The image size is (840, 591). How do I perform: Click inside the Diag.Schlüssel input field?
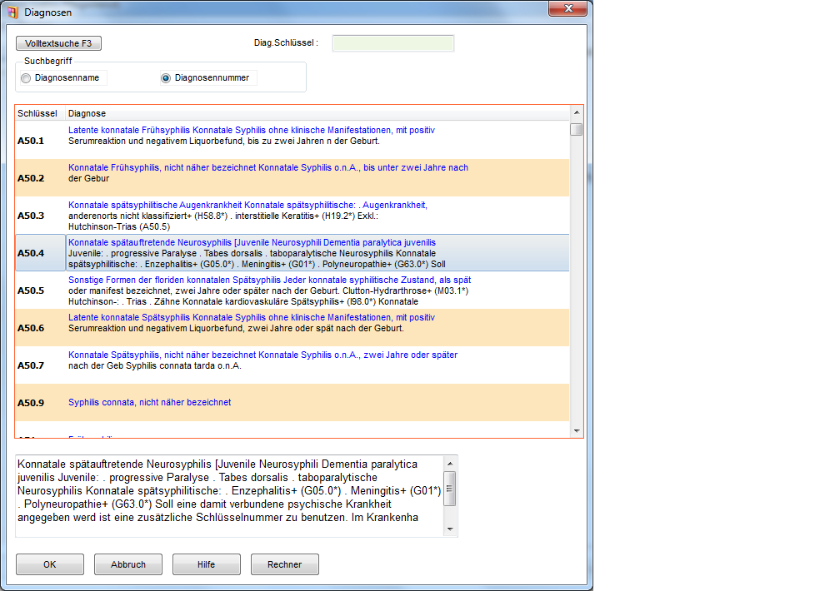392,42
